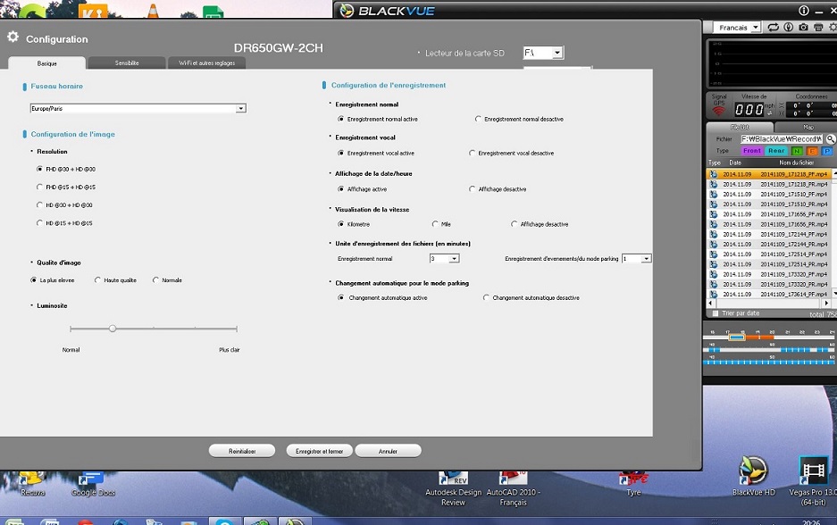837x525 pixels.
Task: Toggle the speed unit swap arrows near mph
Action: [770, 113]
